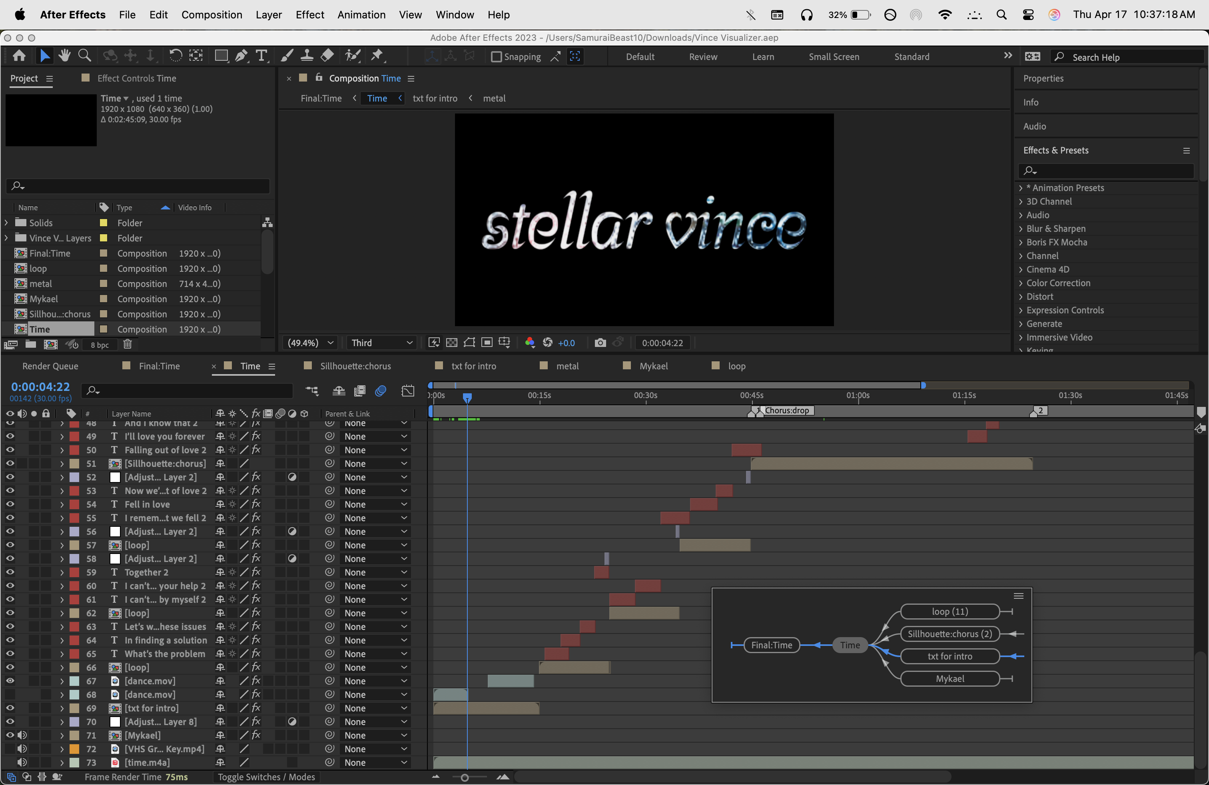Open the composition flowchart icon in timeline
This screenshot has height=785, width=1209.
click(312, 391)
